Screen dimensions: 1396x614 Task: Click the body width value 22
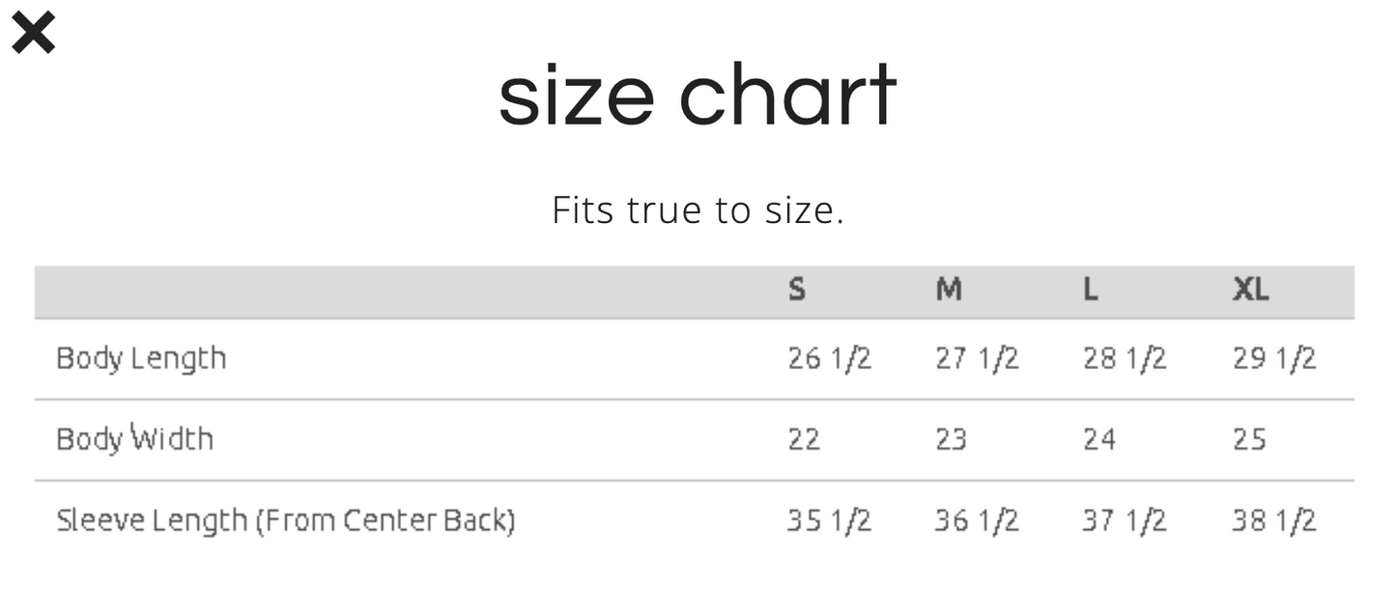click(804, 439)
